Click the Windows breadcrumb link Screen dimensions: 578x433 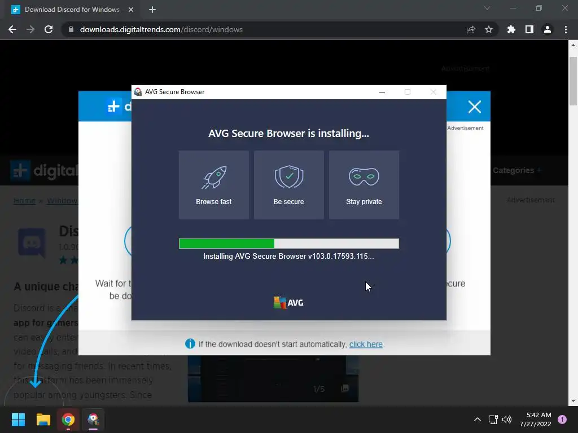(x=62, y=201)
